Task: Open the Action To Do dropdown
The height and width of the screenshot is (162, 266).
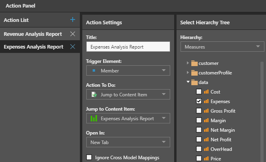Action: (x=128, y=94)
